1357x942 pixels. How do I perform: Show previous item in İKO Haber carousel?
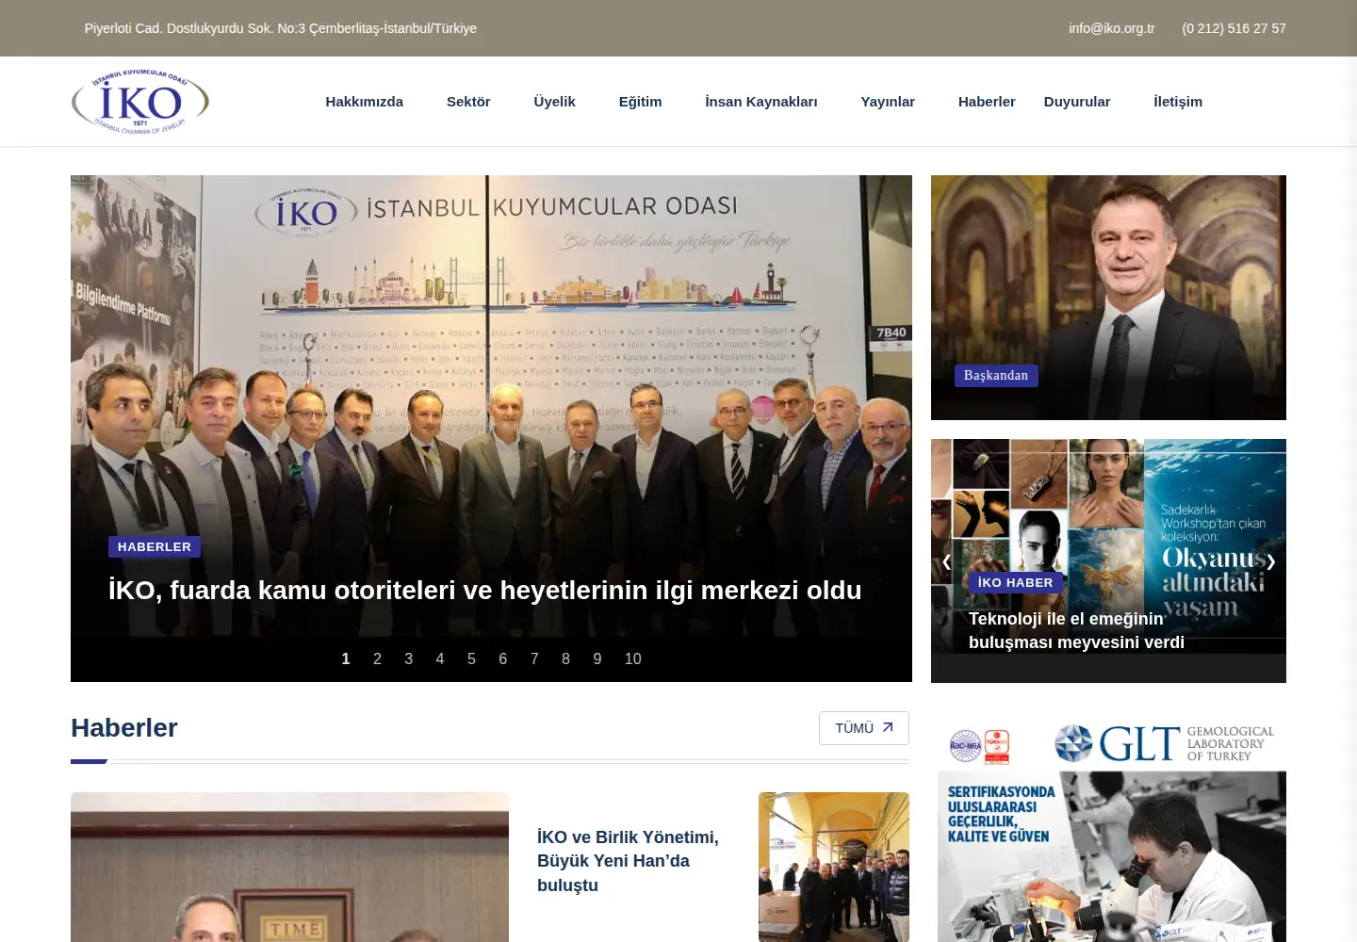[x=947, y=561]
